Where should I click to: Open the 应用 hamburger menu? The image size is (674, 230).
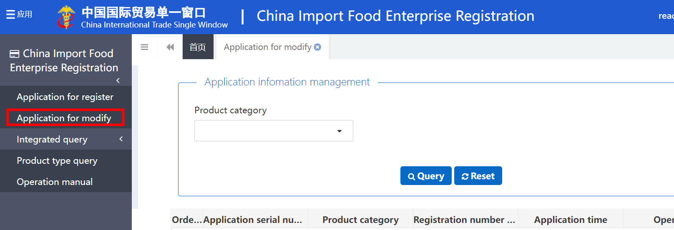tap(19, 15)
